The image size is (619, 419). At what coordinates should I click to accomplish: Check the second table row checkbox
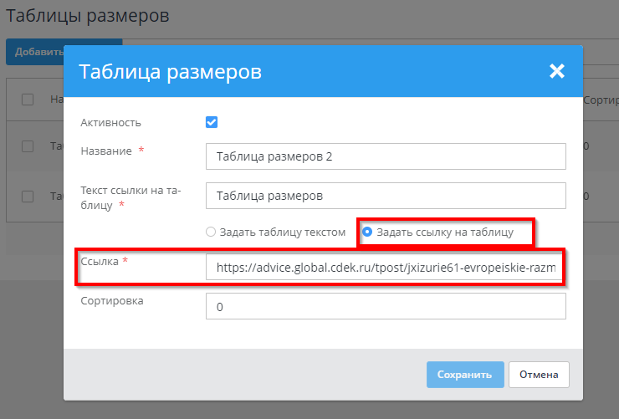click(x=28, y=197)
